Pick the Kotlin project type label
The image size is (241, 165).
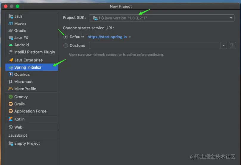[19, 119]
